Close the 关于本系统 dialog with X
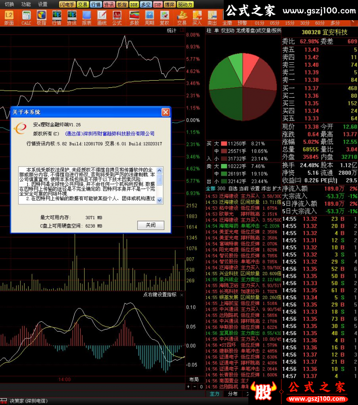Image resolution: width=358 pixels, height=405 pixels. point(166,112)
